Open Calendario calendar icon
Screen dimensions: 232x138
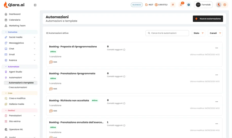click(x=6, y=20)
